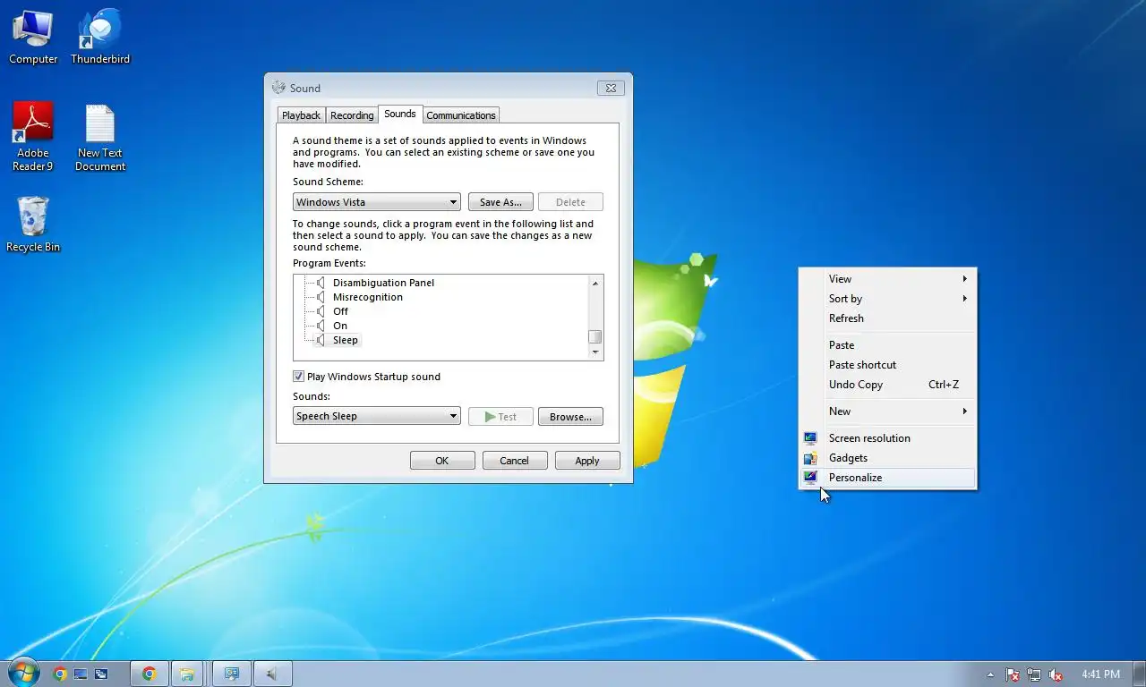Click the Show desktop quick launch icon
This screenshot has width=1146, height=687.
click(81, 674)
